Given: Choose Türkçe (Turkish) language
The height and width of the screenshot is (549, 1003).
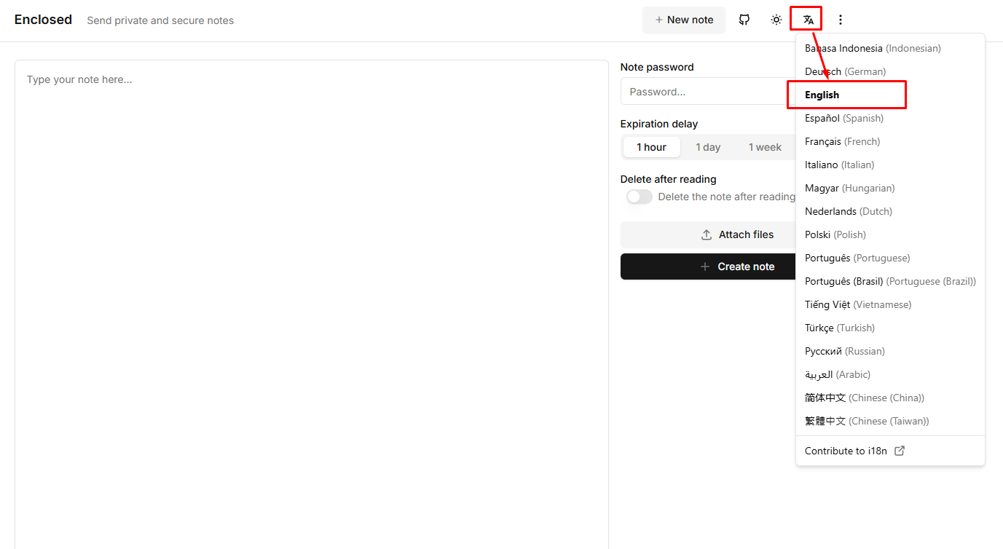Looking at the screenshot, I should pos(890,328).
